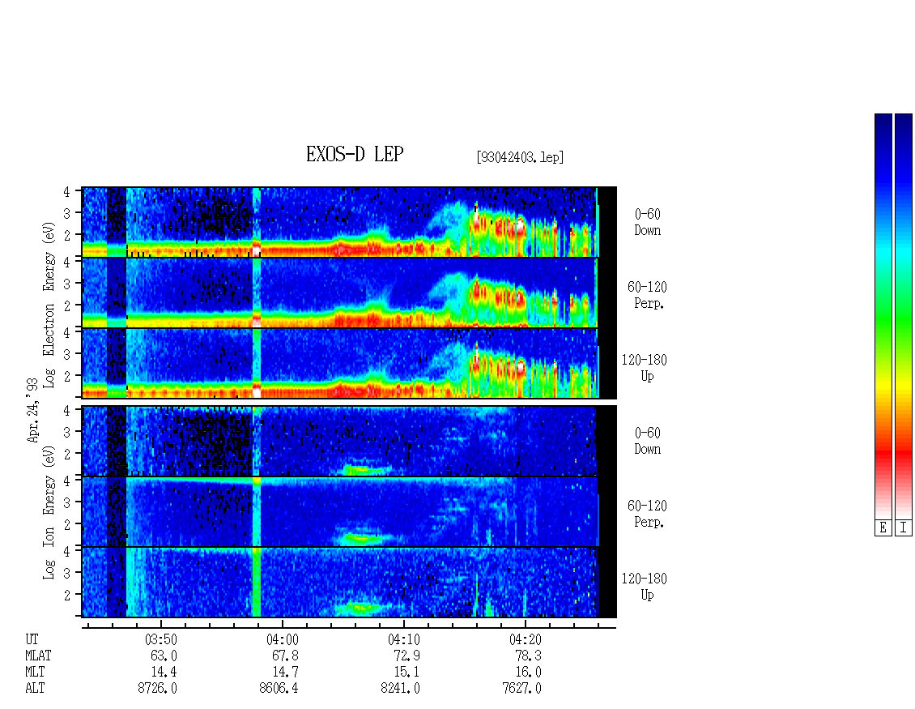Click the MLT value 14.7
Screen dimensions: 915x709
(285, 673)
